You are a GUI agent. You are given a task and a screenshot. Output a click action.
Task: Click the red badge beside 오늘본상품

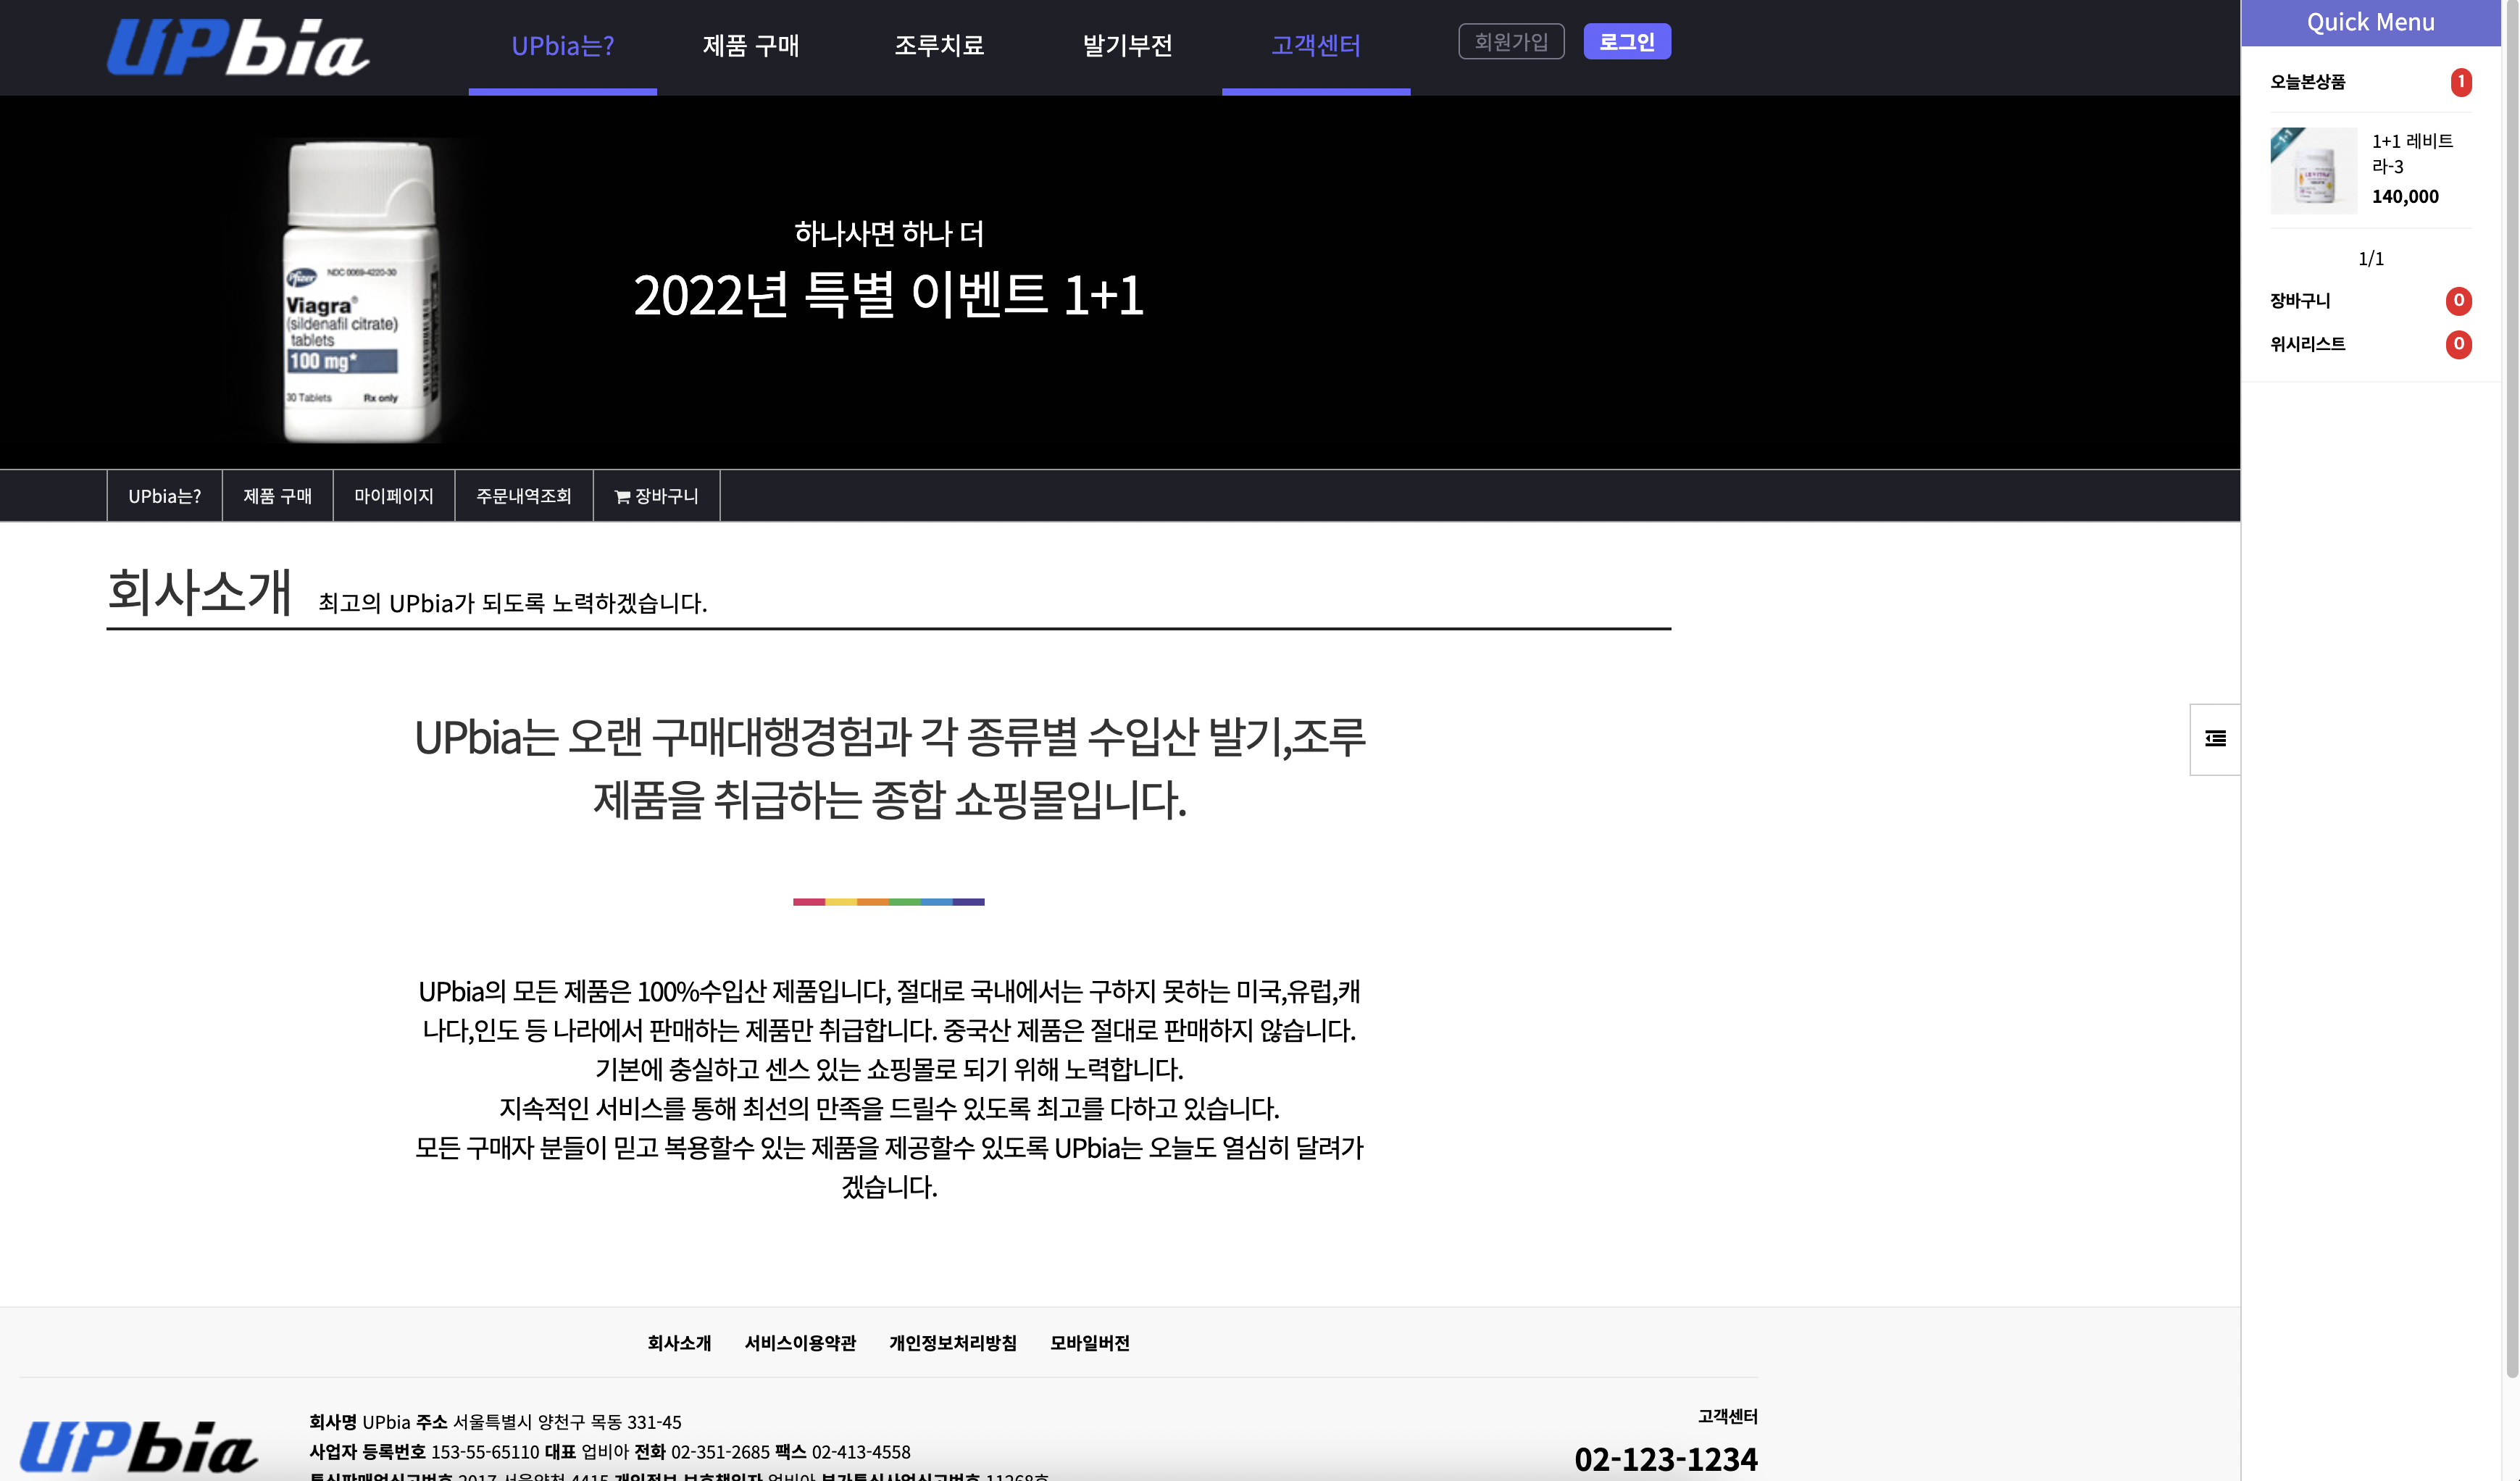point(2460,82)
